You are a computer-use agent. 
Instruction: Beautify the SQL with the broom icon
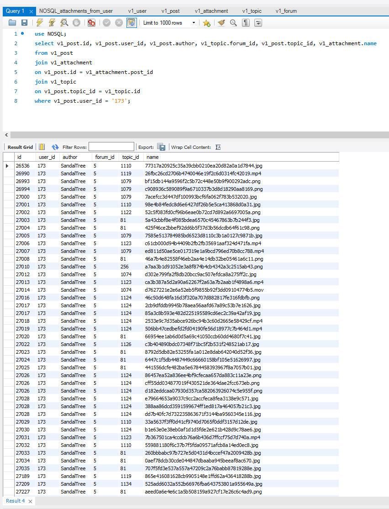point(221,23)
